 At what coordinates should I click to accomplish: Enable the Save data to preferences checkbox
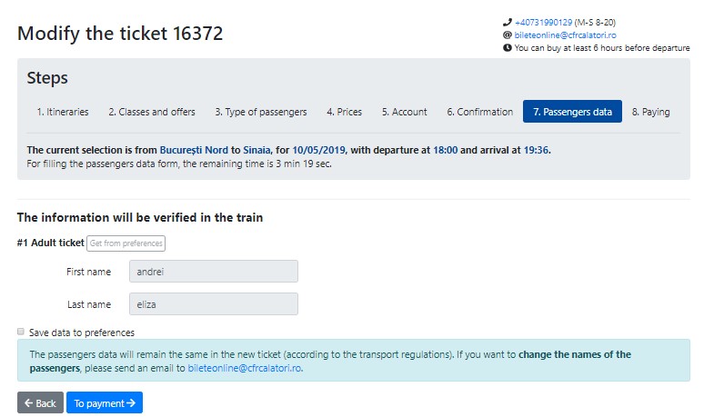[21, 332]
